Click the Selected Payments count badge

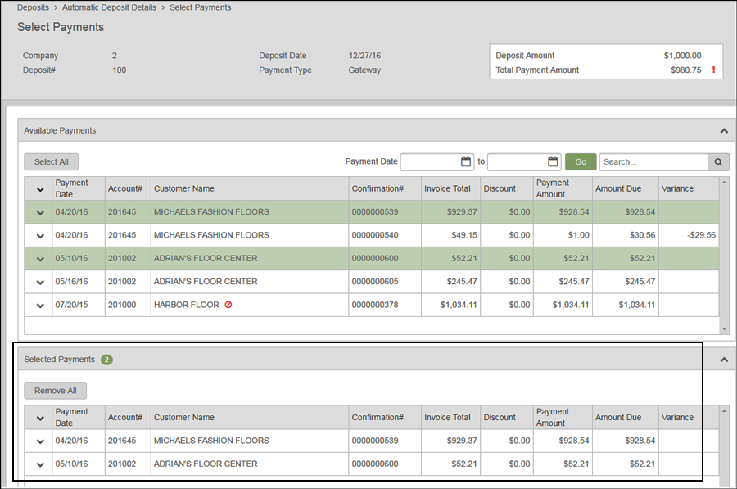[x=106, y=359]
